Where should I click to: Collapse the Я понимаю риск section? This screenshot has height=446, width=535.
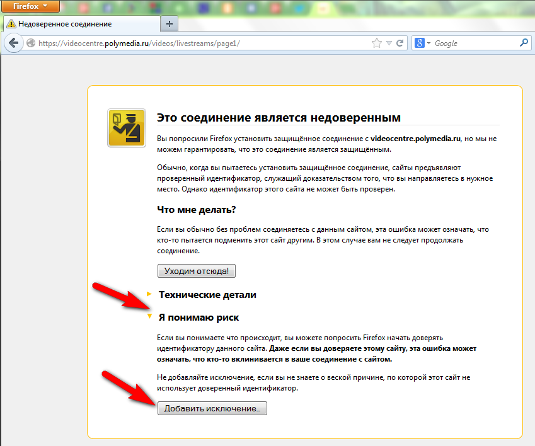coord(198,317)
